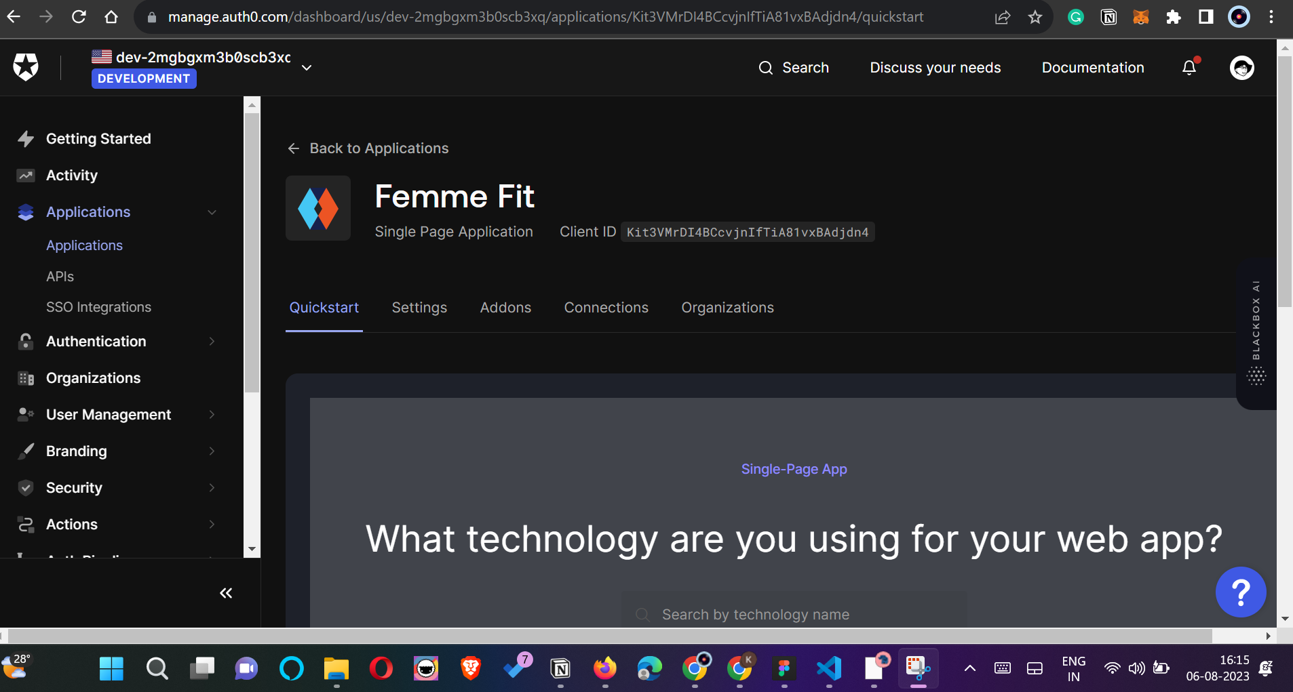Screen dimensions: 1293x692
Task: Bookmark this page with the star icon
Action: click(x=1035, y=17)
